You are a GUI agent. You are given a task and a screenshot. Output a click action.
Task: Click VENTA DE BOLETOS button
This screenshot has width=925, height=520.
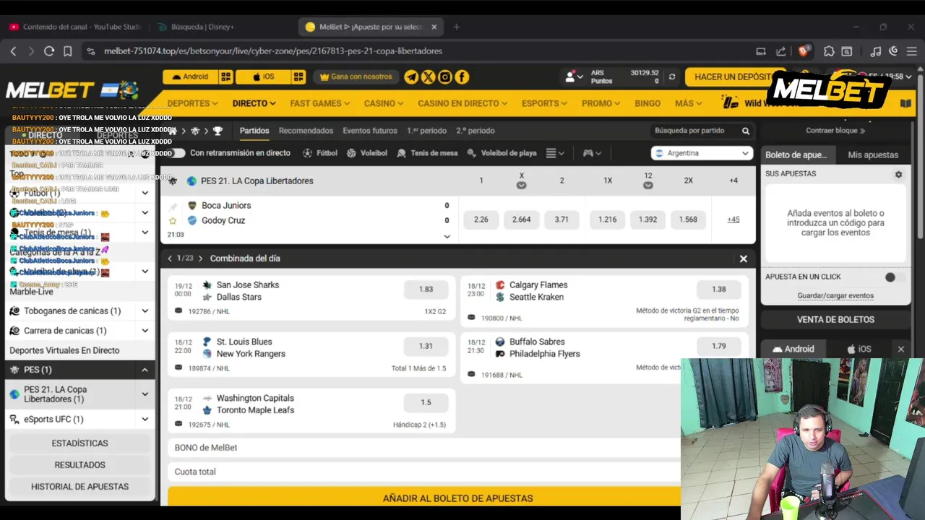835,319
